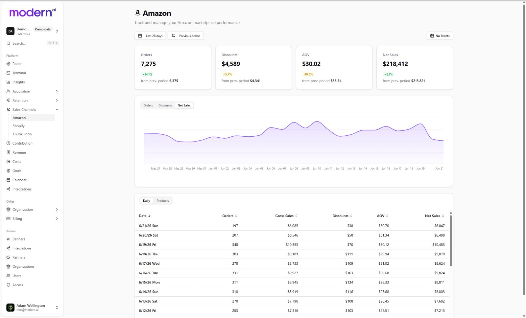Switch chart to Discounts tab
This screenshot has width=526, height=318.
[x=165, y=105]
